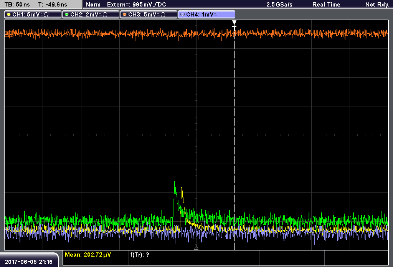Viewport: 393px width, 267px height.
Task: Click the Norm trigger mode label
Action: pos(93,5)
